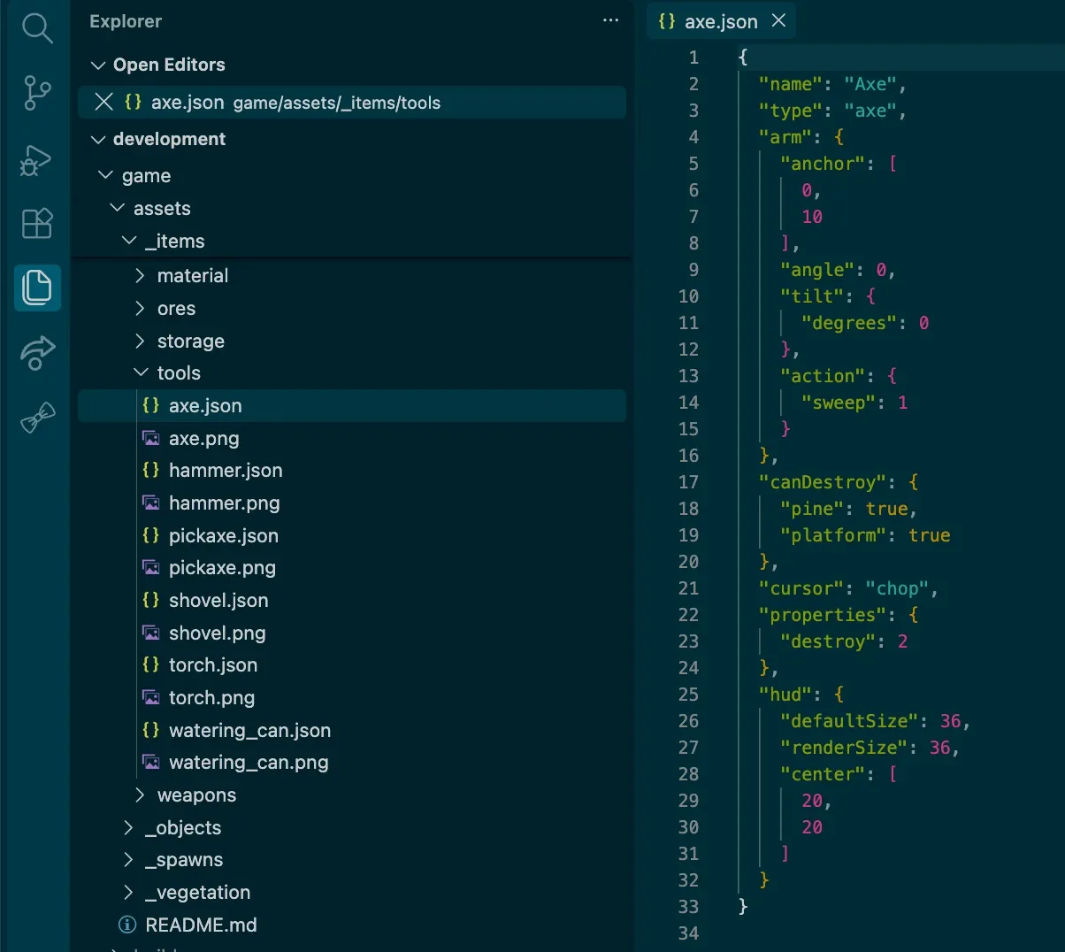Screen dimensions: 1065x952
Task: Click JSON braces icon beside shovel.json
Action: (151, 600)
